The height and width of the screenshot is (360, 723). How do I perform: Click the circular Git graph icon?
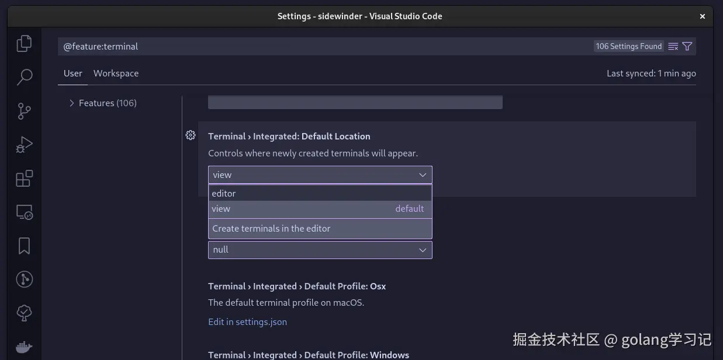click(x=24, y=279)
